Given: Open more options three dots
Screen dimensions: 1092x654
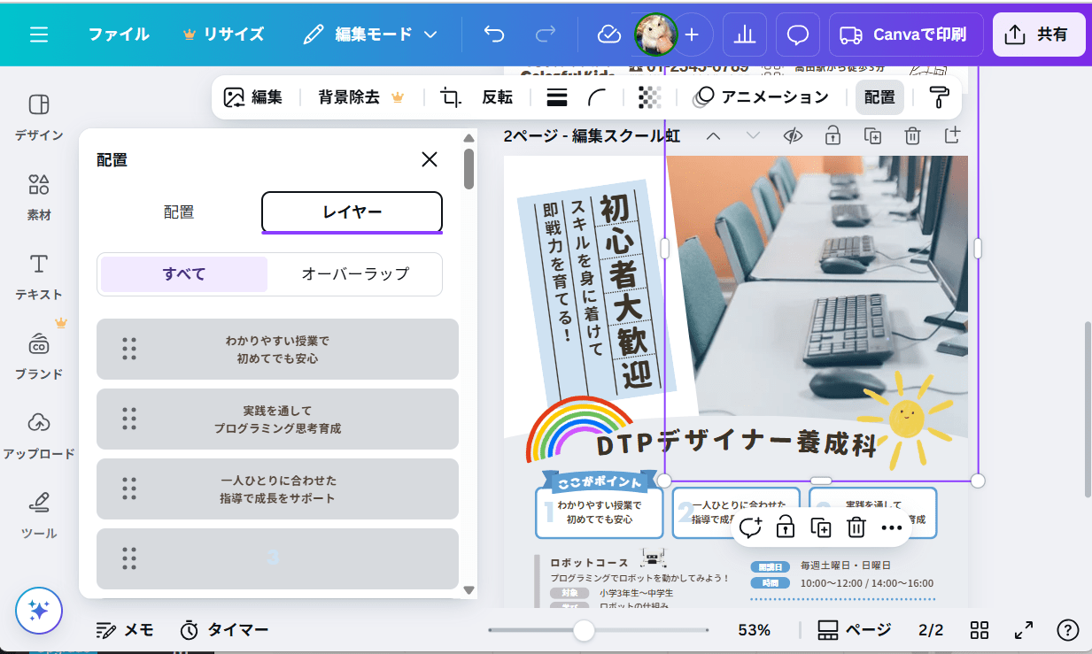Looking at the screenshot, I should click(892, 527).
